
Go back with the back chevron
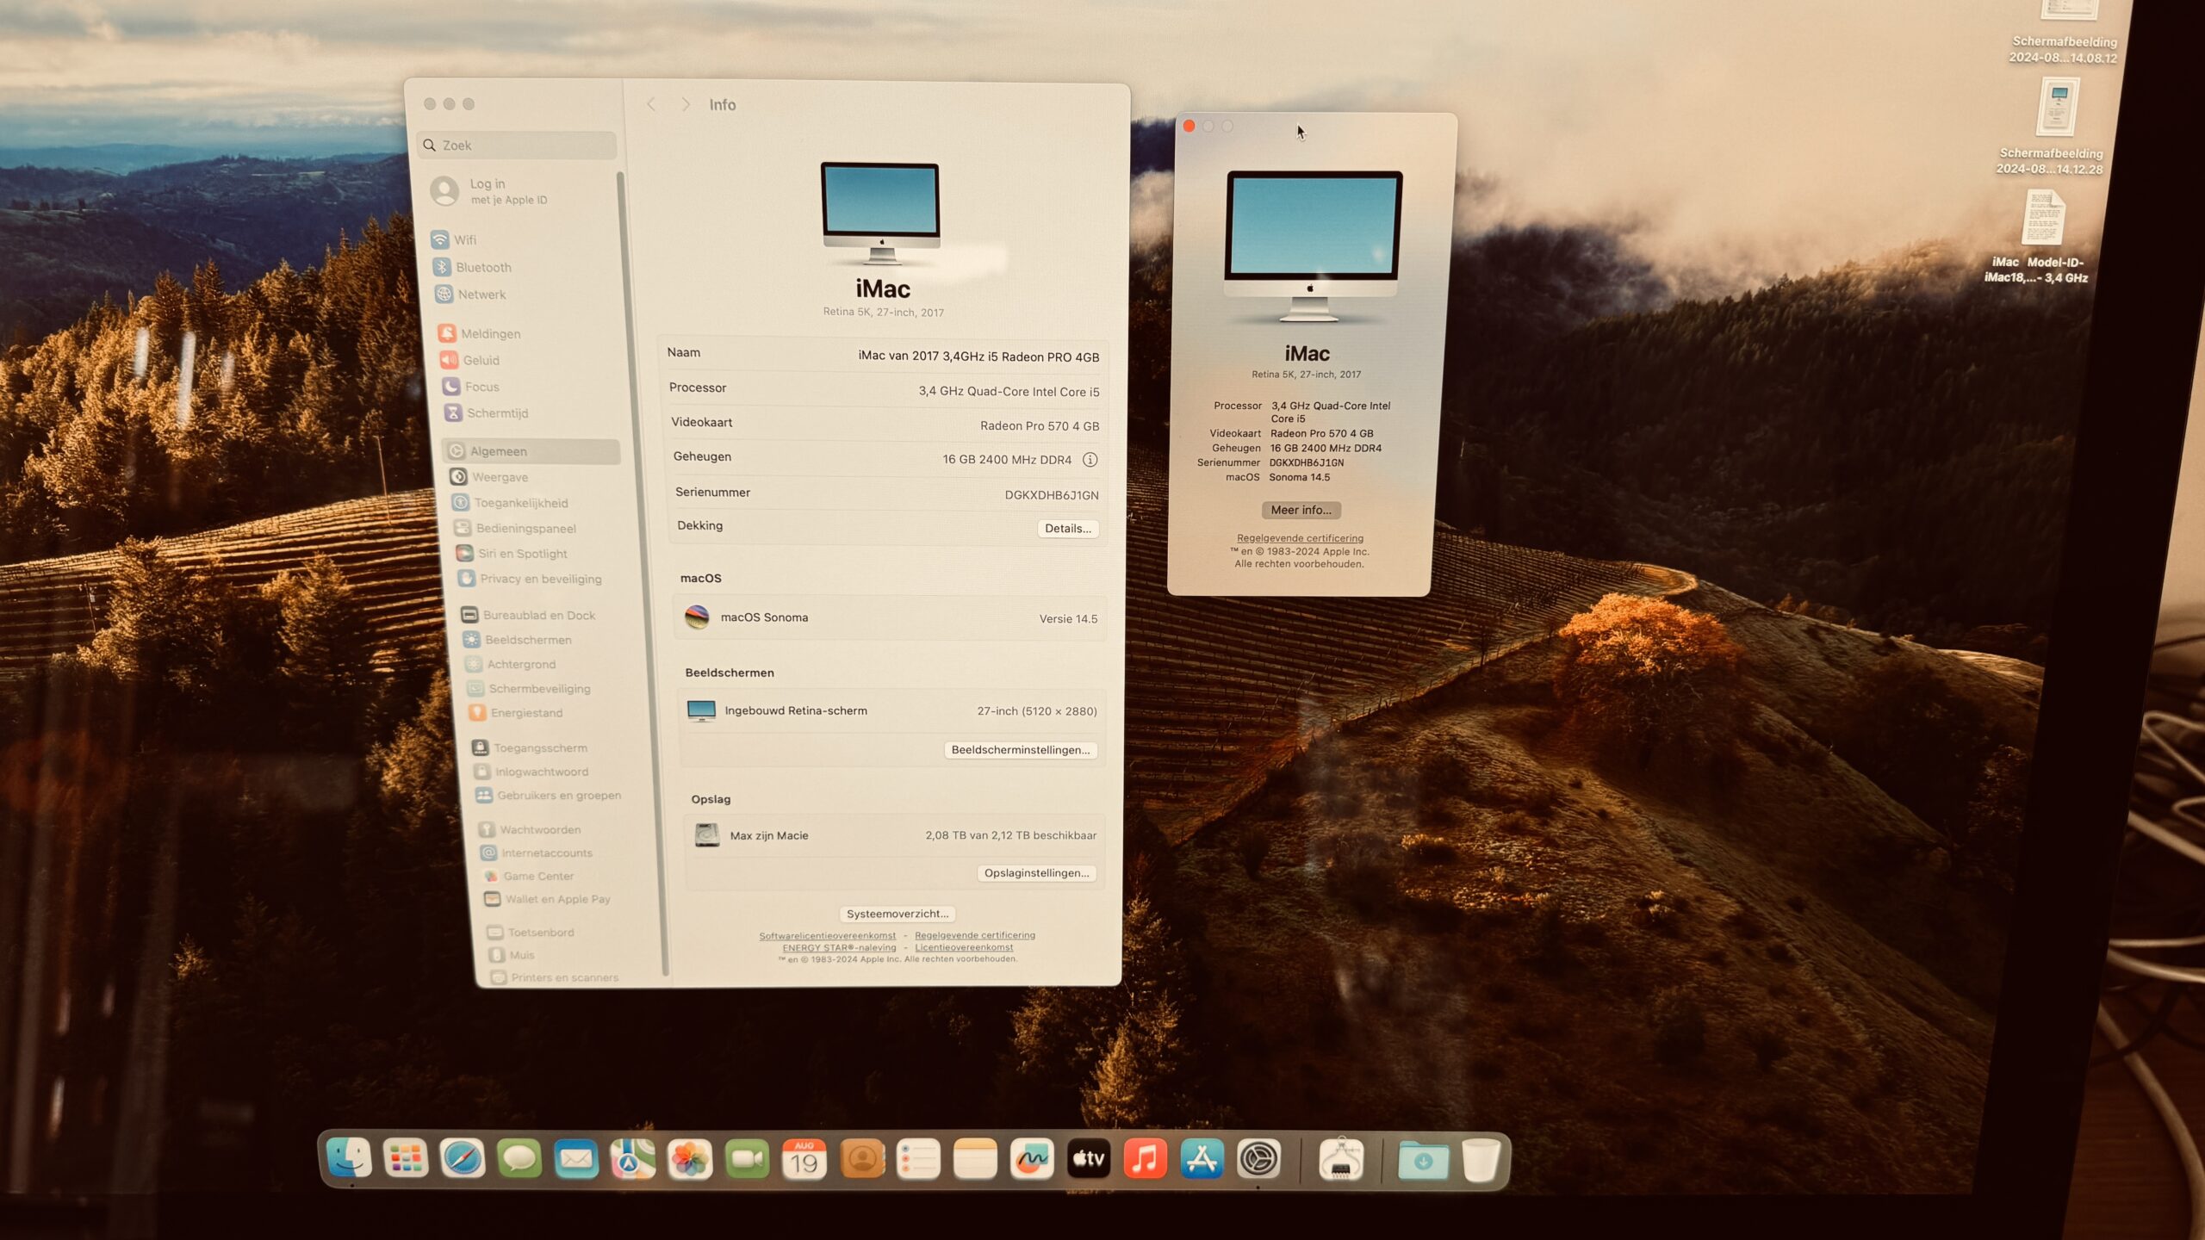click(651, 104)
